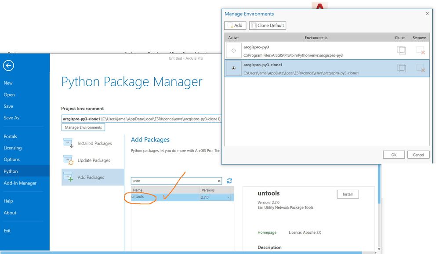Click the Project Environment path field
439x254 pixels.
[x=141, y=119]
